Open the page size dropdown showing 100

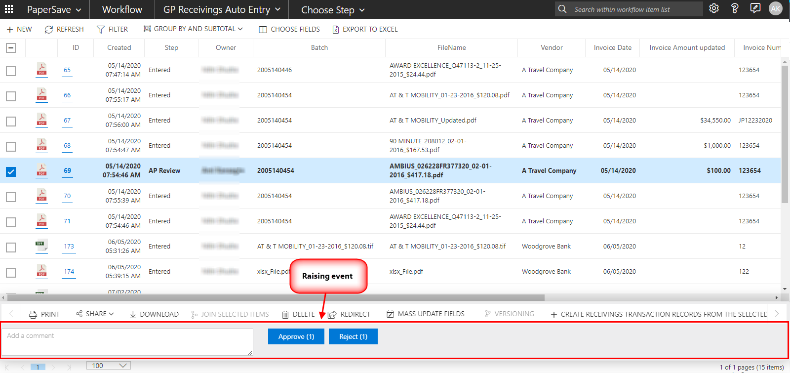click(109, 366)
